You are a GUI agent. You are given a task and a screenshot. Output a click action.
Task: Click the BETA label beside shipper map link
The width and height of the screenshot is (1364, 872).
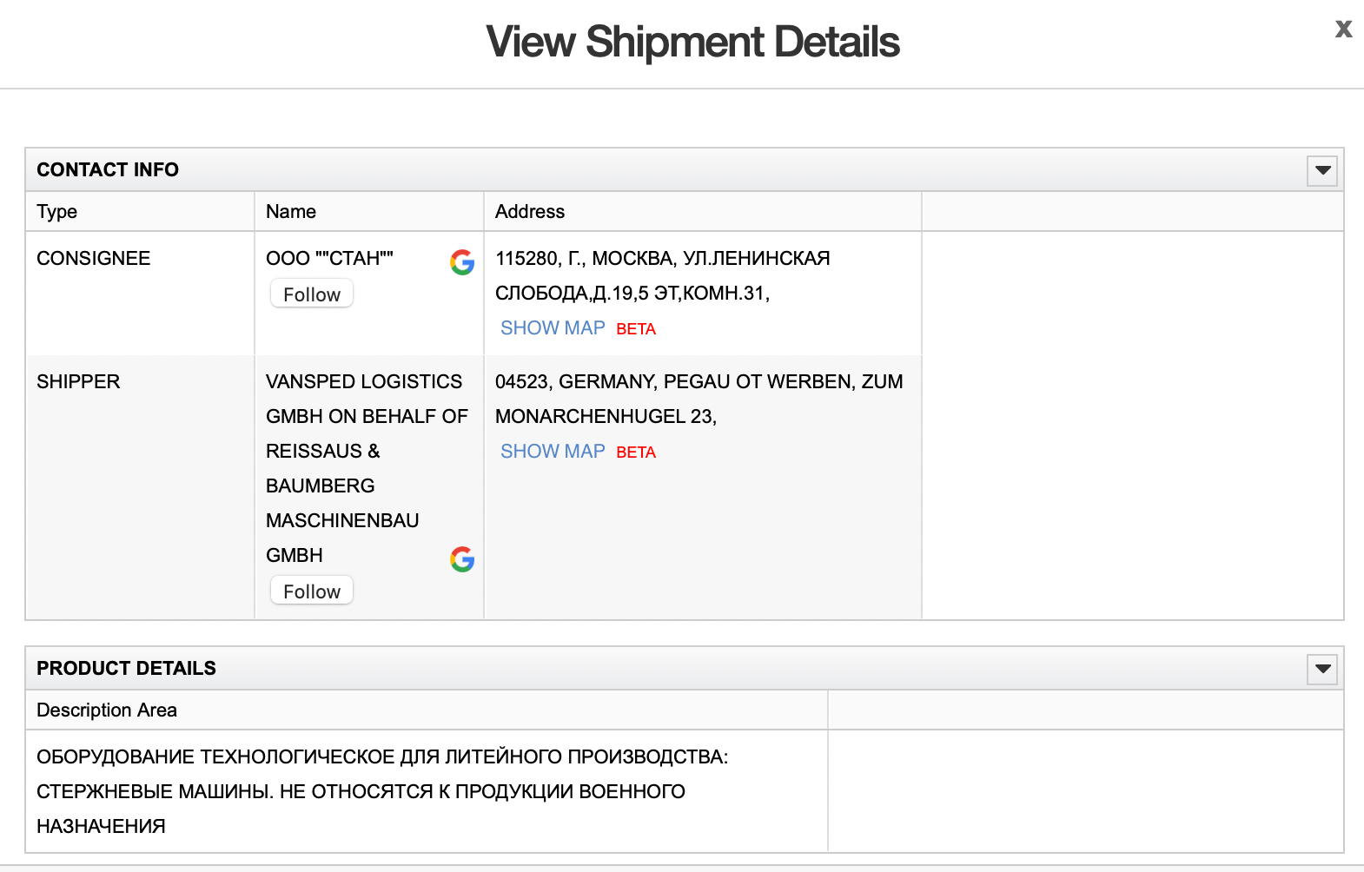tap(636, 453)
